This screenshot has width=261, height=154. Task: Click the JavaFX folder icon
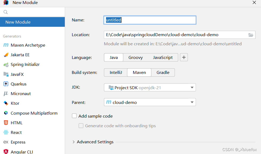point(6,74)
